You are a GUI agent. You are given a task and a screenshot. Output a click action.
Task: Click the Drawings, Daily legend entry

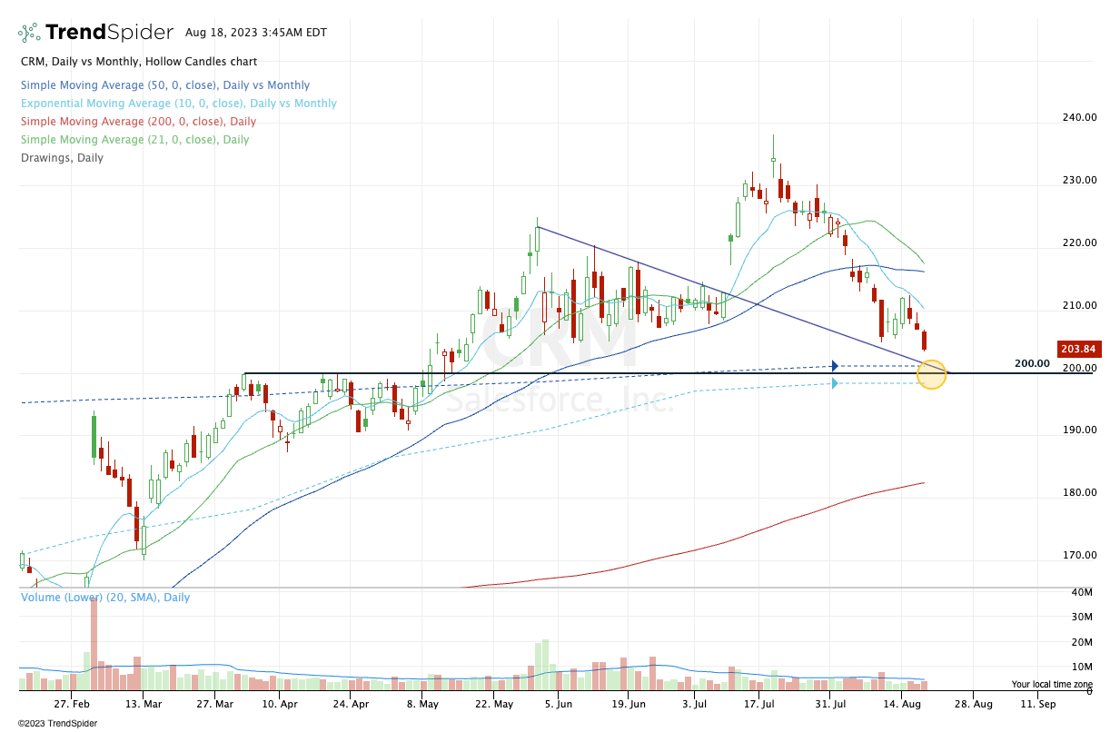(x=61, y=158)
